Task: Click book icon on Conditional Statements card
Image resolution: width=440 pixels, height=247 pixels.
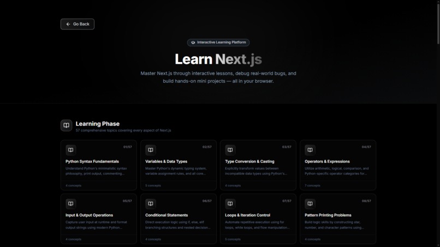Action: [151, 204]
